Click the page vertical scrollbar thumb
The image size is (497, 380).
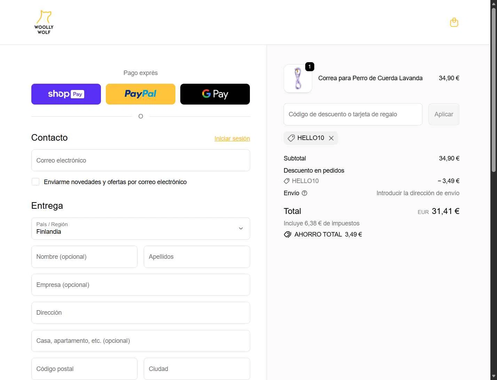(x=494, y=90)
